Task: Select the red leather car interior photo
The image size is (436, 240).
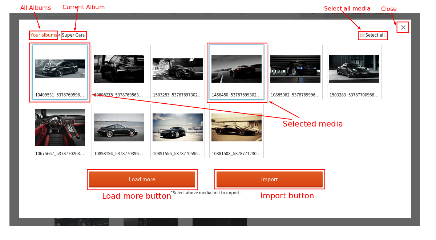Action: point(60,127)
